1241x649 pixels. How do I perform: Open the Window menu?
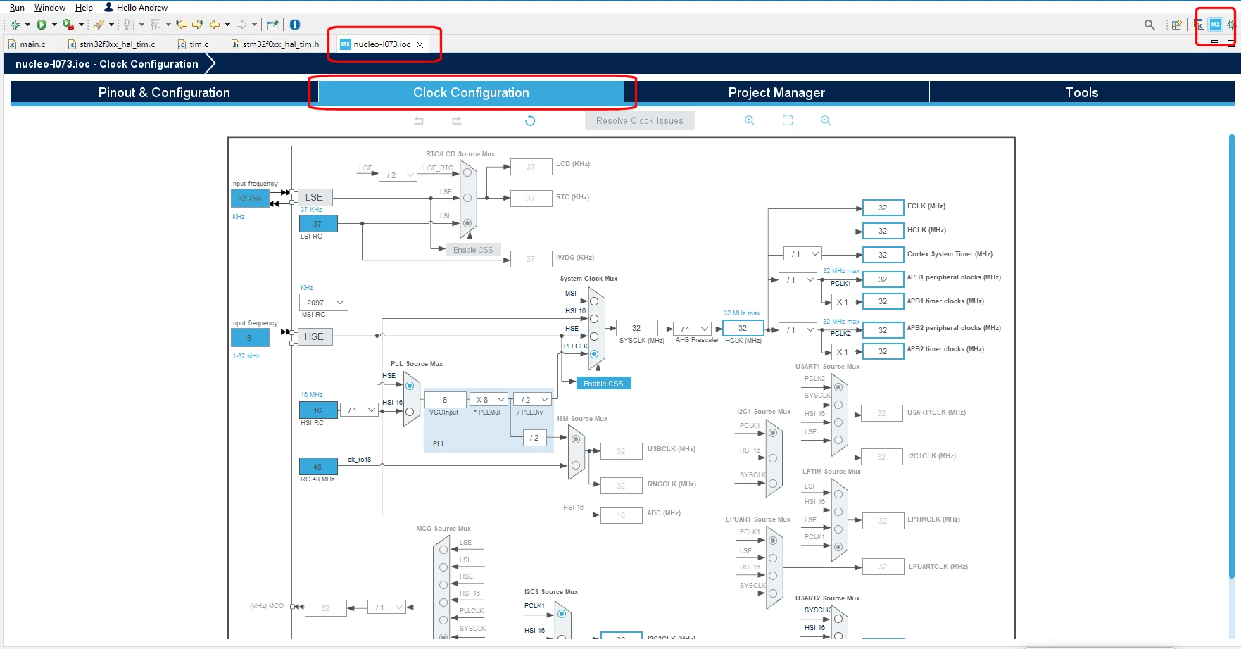[x=50, y=7]
